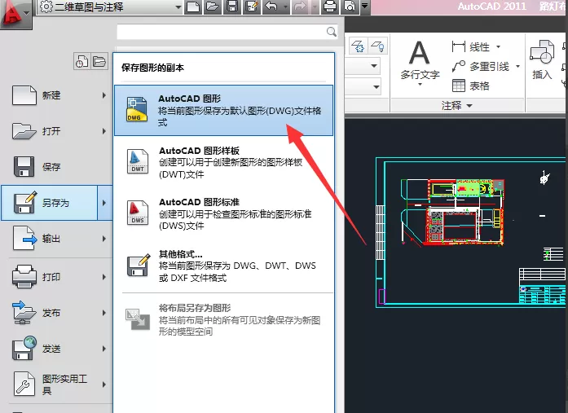Expand the 发布 submenu arrow
Screen dimensions: 568x413
click(x=104, y=313)
